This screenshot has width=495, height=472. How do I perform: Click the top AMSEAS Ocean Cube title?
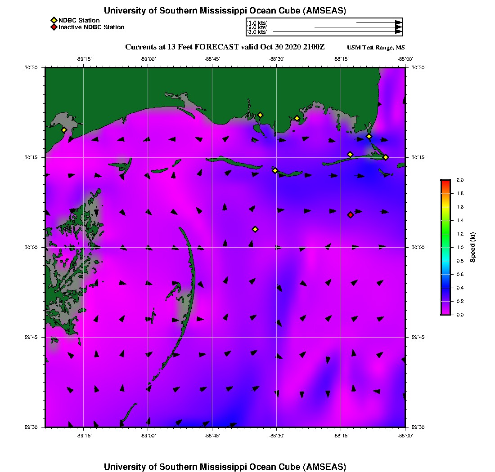pos(225,11)
